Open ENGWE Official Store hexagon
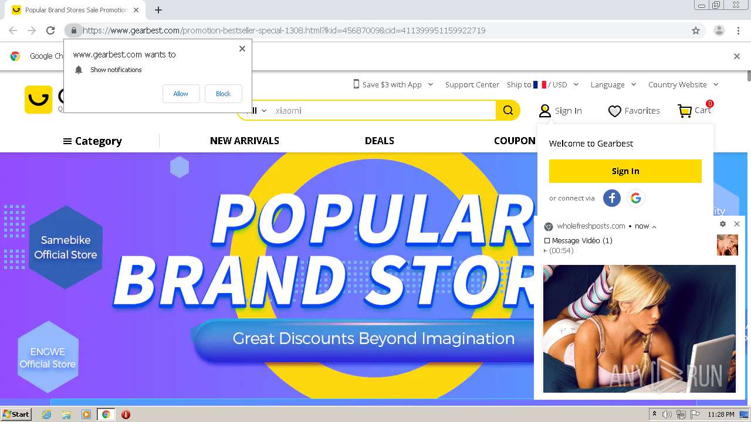Image resolution: width=751 pixels, height=422 pixels. (48, 358)
